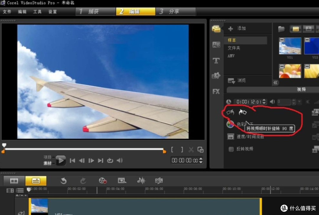The width and height of the screenshot is (319, 215).
Task: Set mark-out with the ] bracket
Action: [182, 150]
